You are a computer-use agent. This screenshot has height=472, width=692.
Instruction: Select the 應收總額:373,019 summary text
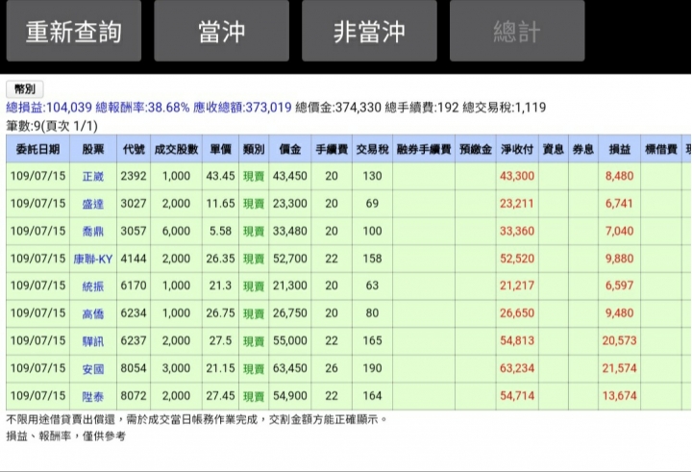click(242, 108)
